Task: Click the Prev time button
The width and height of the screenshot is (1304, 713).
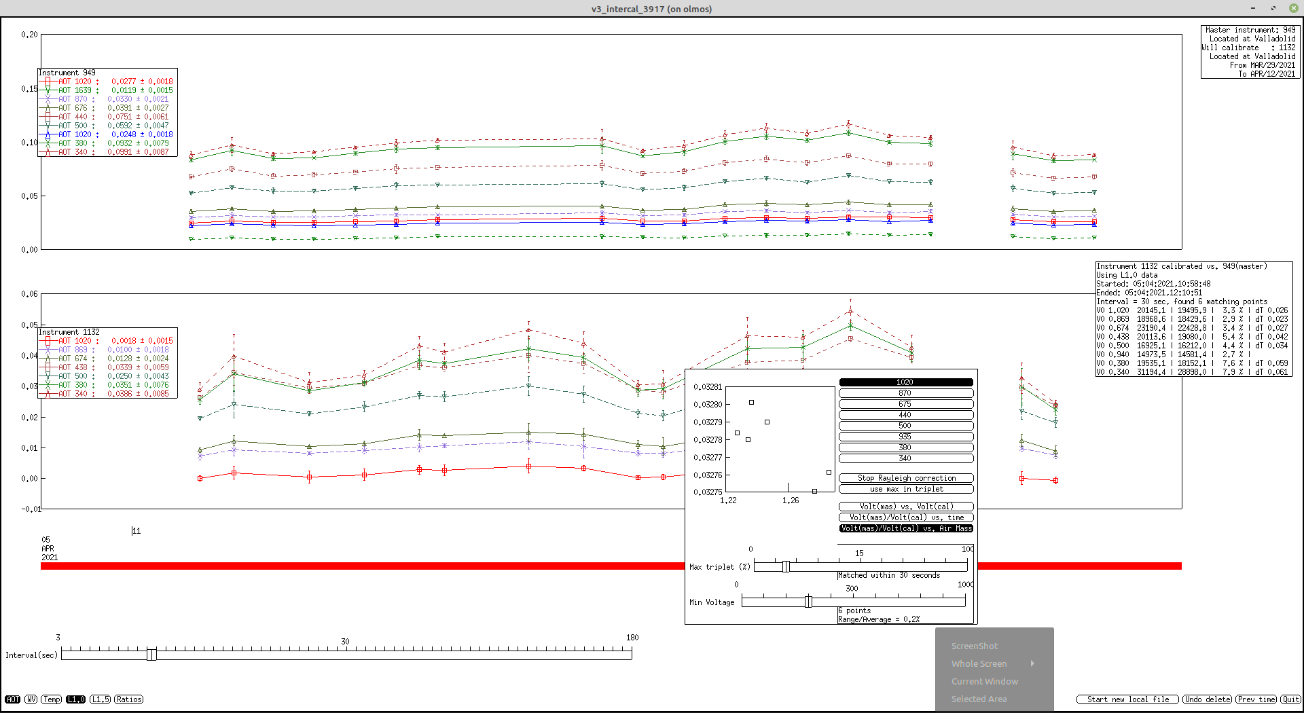Action: click(1256, 699)
